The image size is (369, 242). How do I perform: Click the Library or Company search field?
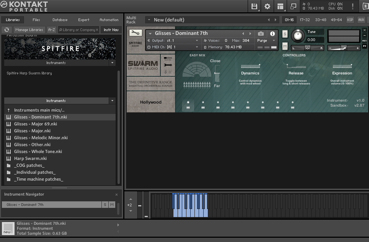click(78, 30)
